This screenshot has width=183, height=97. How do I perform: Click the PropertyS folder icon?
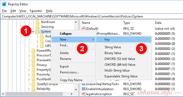(x=33, y=70)
